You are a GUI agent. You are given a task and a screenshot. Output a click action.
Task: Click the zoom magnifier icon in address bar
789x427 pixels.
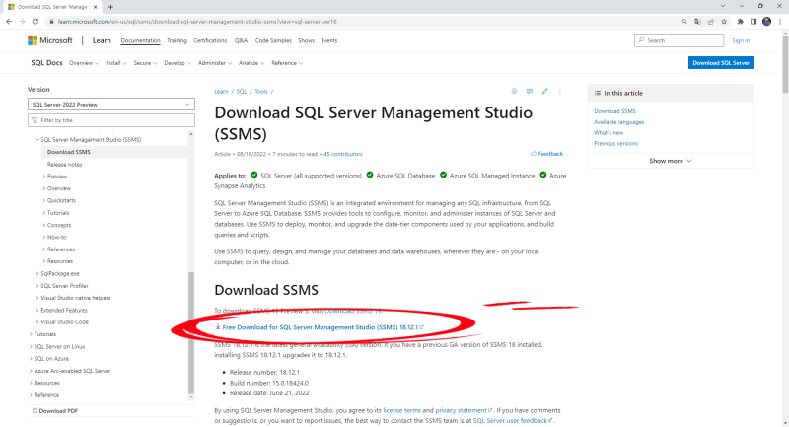click(x=684, y=21)
